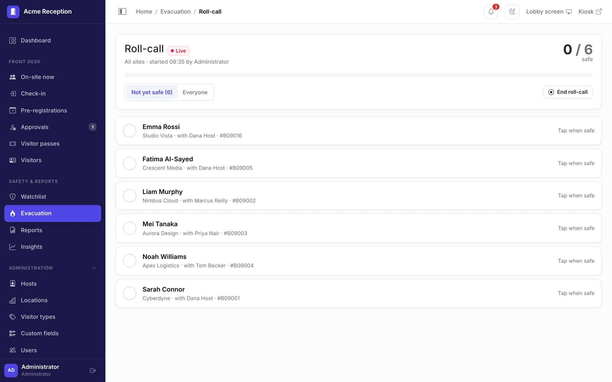Mark Noah Williams safe via circle
The image size is (612, 382).
pyautogui.click(x=130, y=261)
